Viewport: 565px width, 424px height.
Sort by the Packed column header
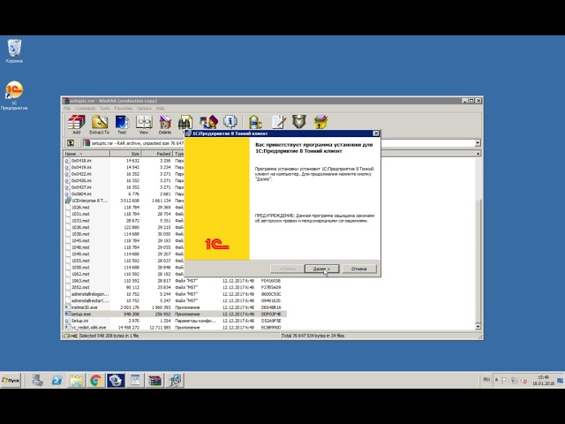pos(157,154)
